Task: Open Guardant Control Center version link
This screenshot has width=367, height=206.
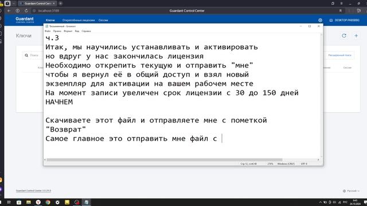Action: [33, 191]
